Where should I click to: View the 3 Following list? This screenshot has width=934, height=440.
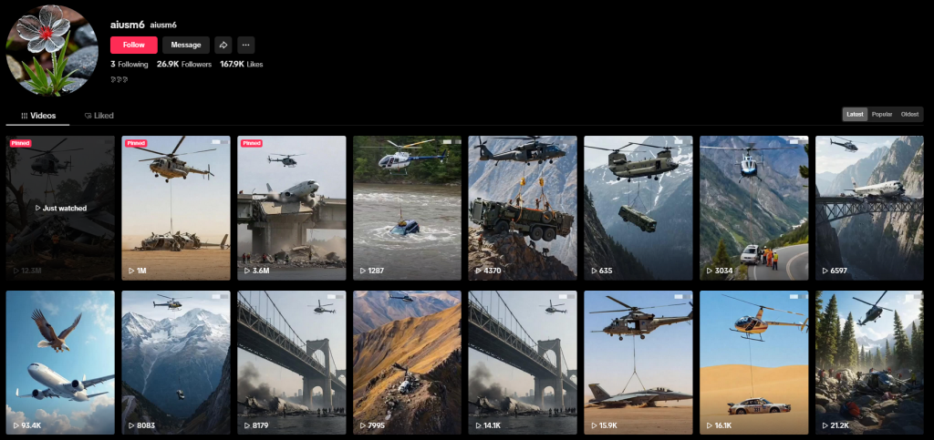pos(130,64)
